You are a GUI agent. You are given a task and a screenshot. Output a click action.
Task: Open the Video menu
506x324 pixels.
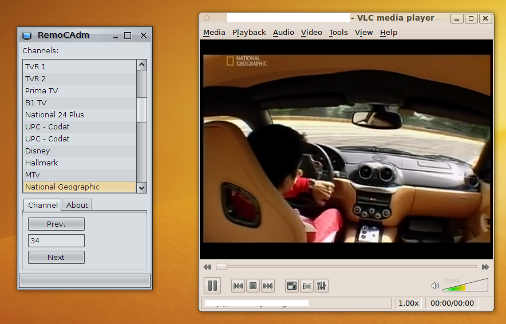point(311,33)
